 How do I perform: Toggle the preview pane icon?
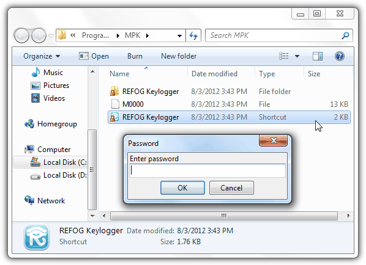tap(318, 56)
